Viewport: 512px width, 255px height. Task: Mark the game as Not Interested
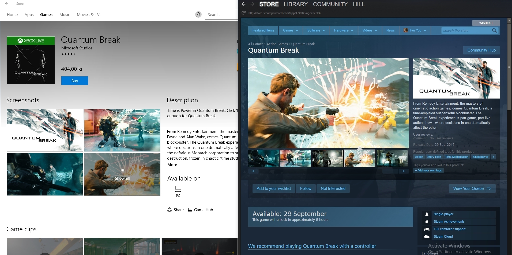pyautogui.click(x=333, y=189)
